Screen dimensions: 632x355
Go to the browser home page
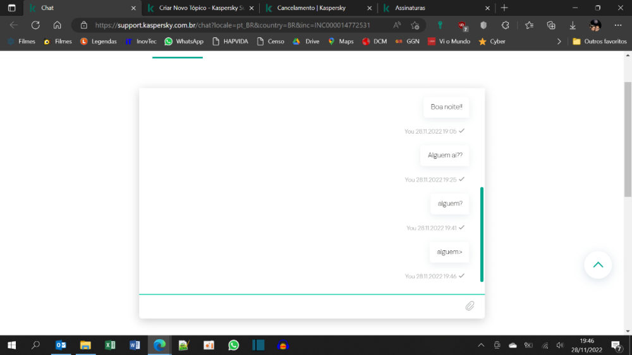coord(58,25)
